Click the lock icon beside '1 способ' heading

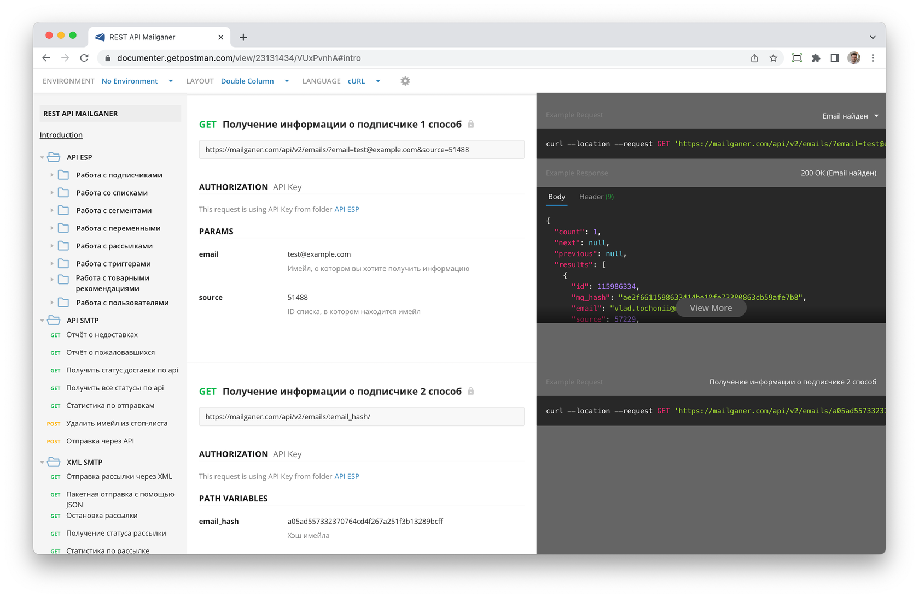[470, 124]
